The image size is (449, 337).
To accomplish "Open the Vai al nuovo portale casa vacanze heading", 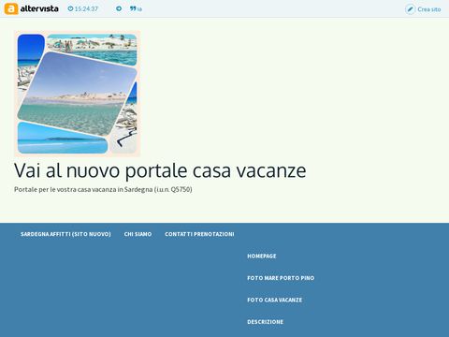I will (x=160, y=170).
